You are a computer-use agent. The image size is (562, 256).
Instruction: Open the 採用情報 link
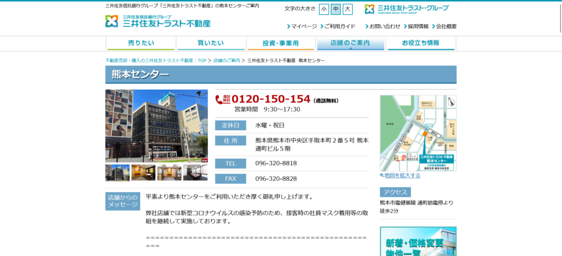416,26
